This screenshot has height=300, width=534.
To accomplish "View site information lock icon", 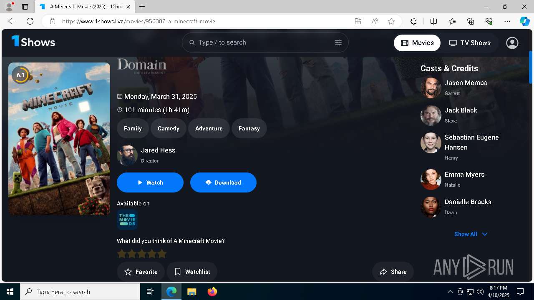I will [53, 21].
